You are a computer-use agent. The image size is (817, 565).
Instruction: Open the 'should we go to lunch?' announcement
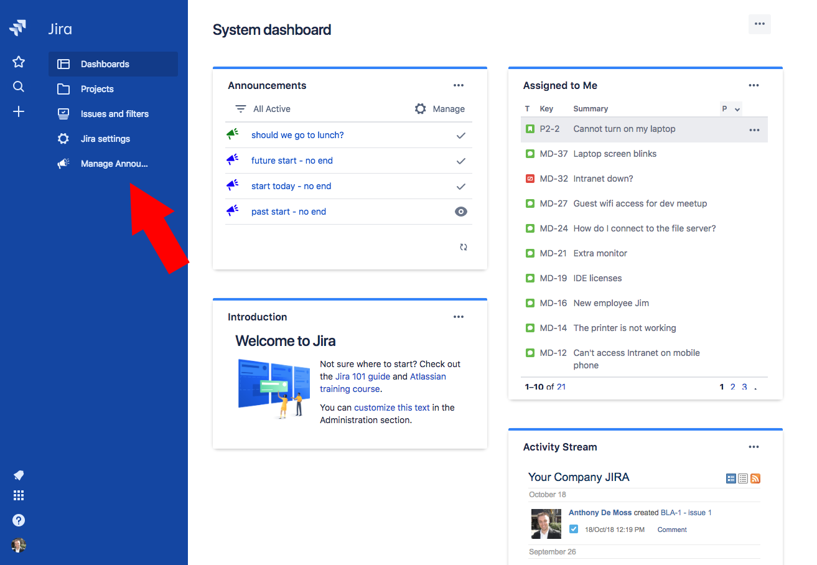click(x=297, y=135)
